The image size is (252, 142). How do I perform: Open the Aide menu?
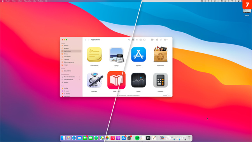click(x=46, y=1)
